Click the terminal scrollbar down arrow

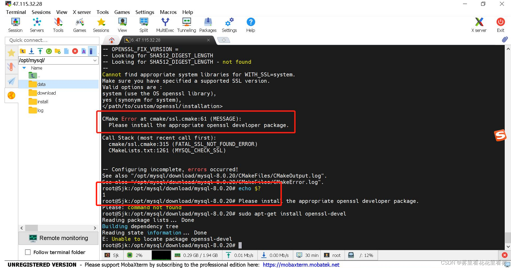pyautogui.click(x=508, y=247)
